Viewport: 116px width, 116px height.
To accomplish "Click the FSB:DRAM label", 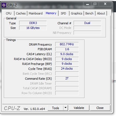I will point(45,49).
